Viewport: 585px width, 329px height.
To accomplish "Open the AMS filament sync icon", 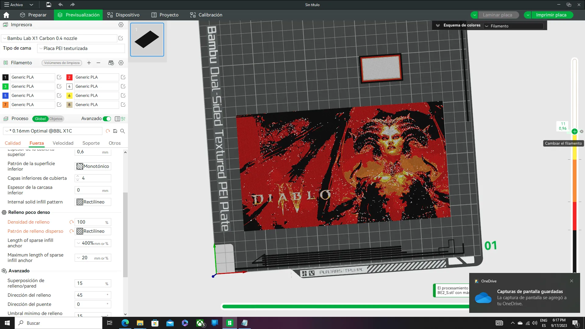I will (x=111, y=63).
